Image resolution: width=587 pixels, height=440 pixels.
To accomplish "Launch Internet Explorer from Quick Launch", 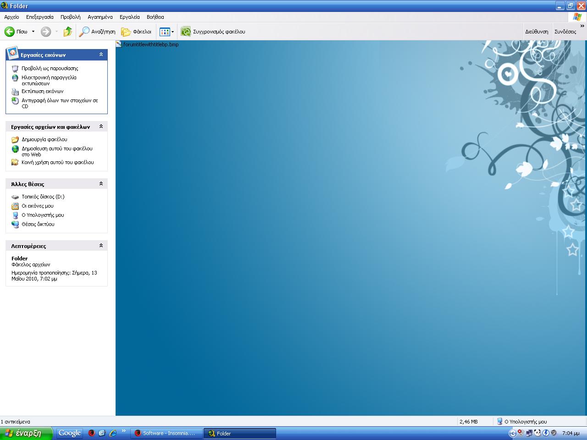I will click(113, 433).
